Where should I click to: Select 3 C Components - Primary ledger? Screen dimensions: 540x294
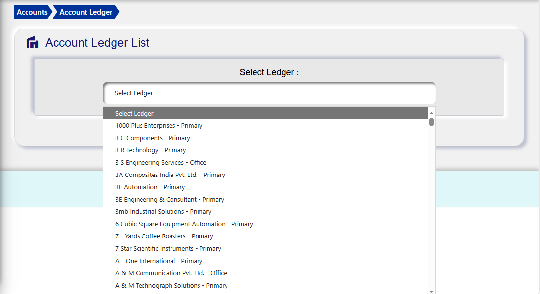pos(152,138)
